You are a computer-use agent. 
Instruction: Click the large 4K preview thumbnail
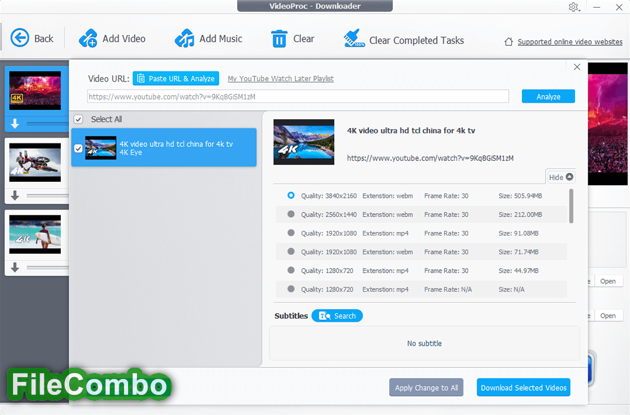(303, 142)
